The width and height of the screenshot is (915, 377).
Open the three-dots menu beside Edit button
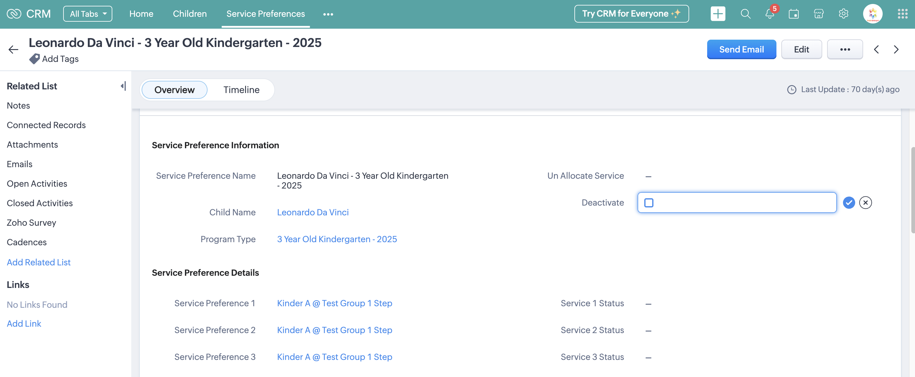tap(845, 49)
